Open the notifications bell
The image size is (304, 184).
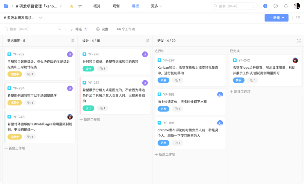pos(286,6)
